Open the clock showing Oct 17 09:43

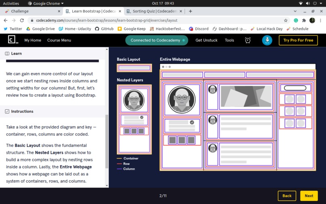click(163, 3)
